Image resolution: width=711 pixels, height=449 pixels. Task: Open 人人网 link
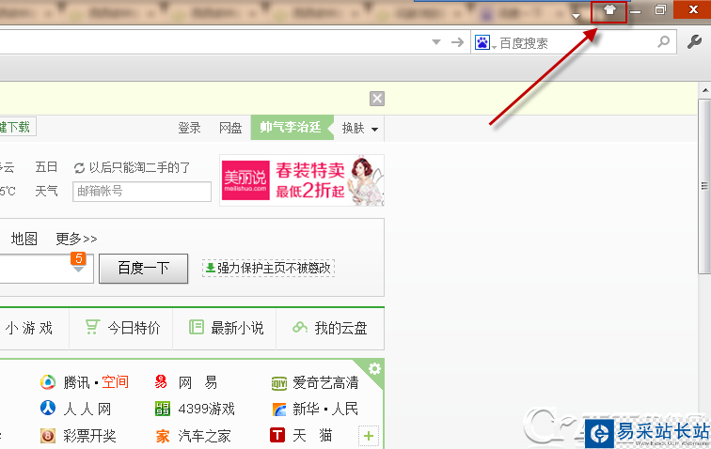87,410
